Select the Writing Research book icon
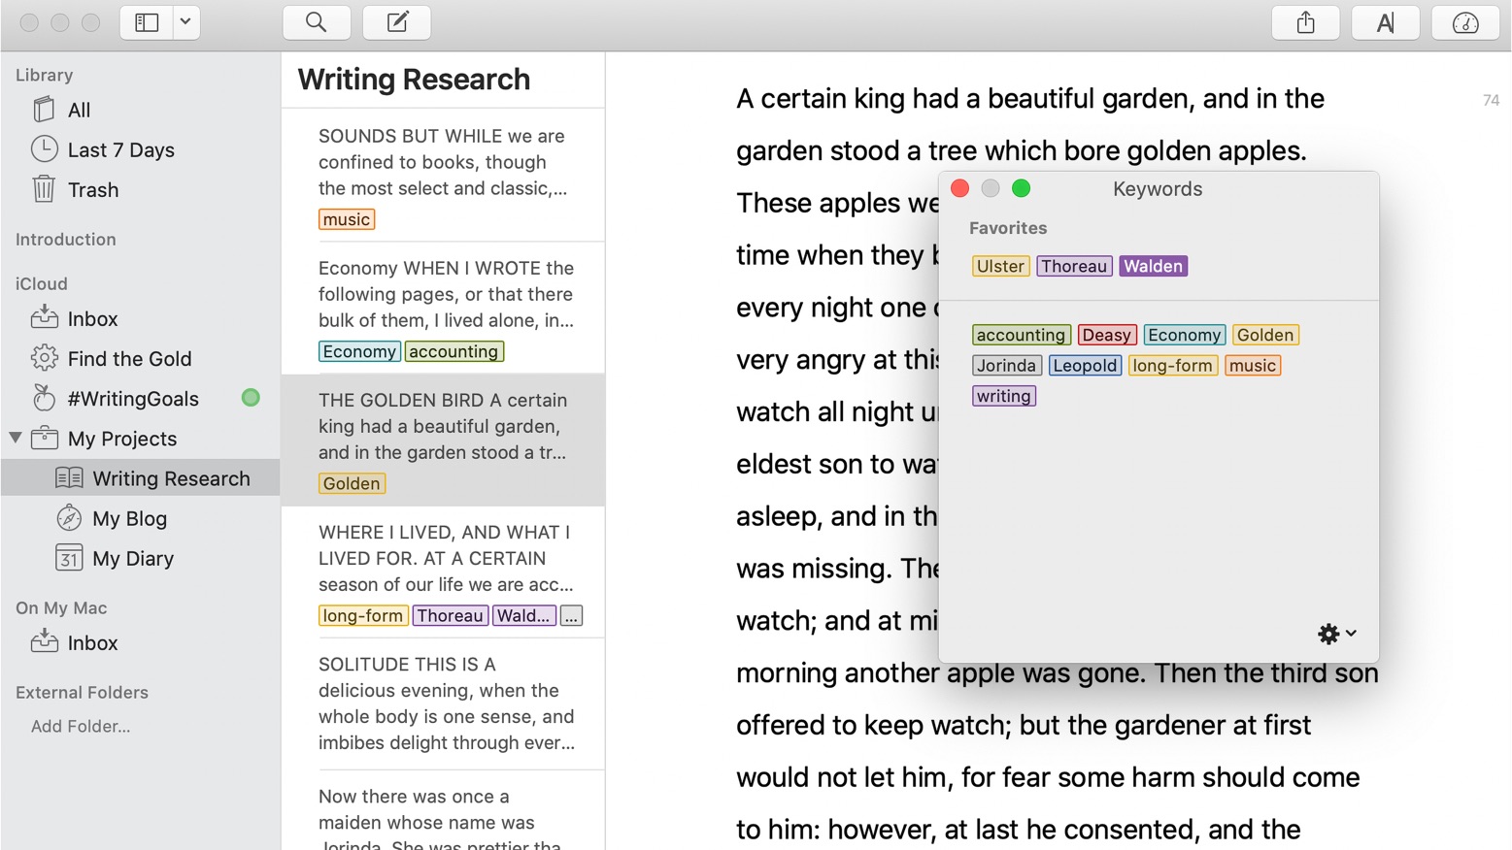Screen dimensions: 1512x850 [x=69, y=477]
